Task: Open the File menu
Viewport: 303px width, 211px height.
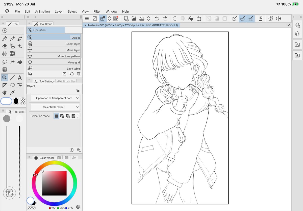Action: 17,11
